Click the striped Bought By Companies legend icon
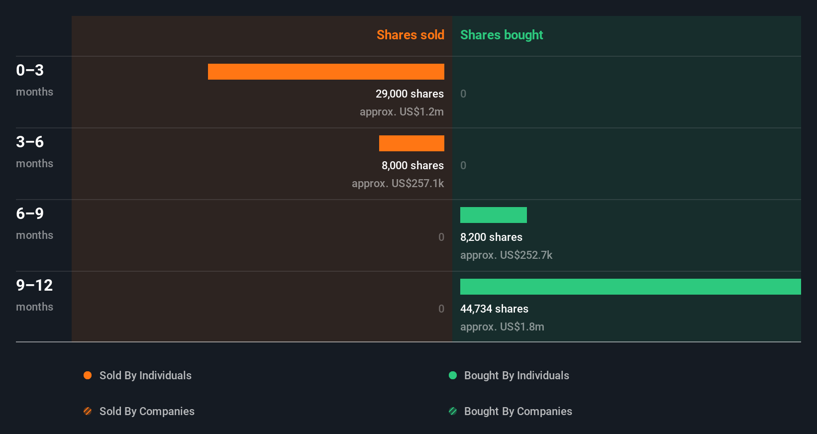The height and width of the screenshot is (434, 817). (x=453, y=411)
